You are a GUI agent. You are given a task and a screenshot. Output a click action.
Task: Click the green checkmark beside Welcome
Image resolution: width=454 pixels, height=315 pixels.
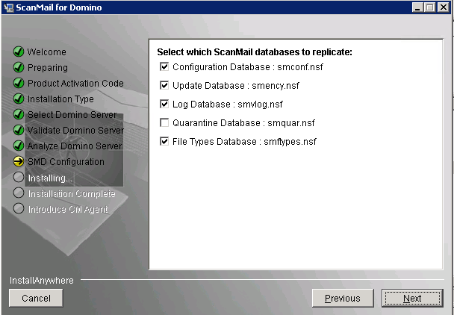[x=19, y=52]
